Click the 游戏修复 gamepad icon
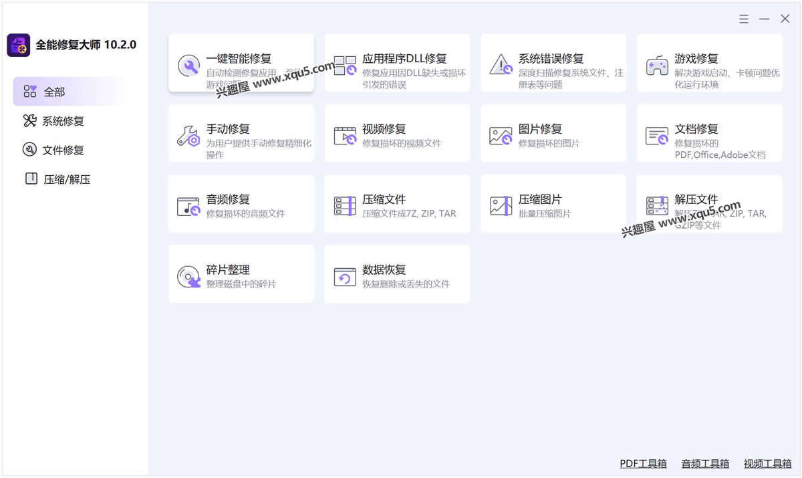 (x=657, y=66)
